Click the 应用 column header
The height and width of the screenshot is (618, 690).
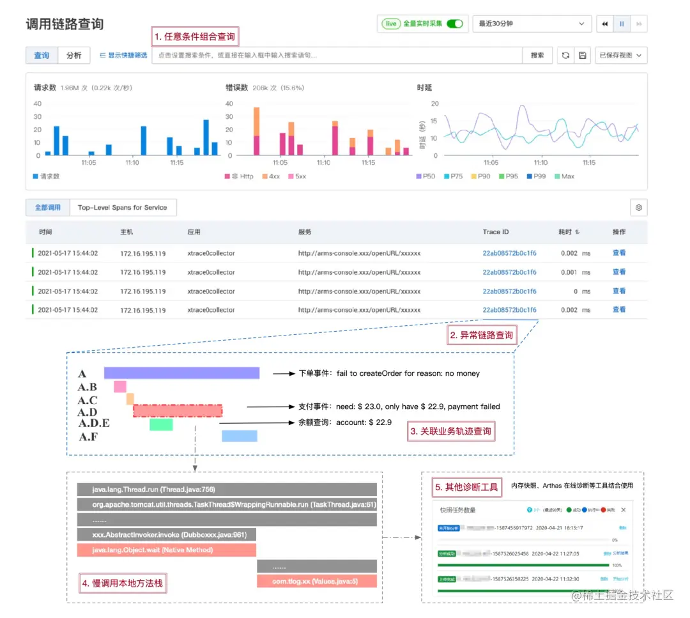coord(194,232)
